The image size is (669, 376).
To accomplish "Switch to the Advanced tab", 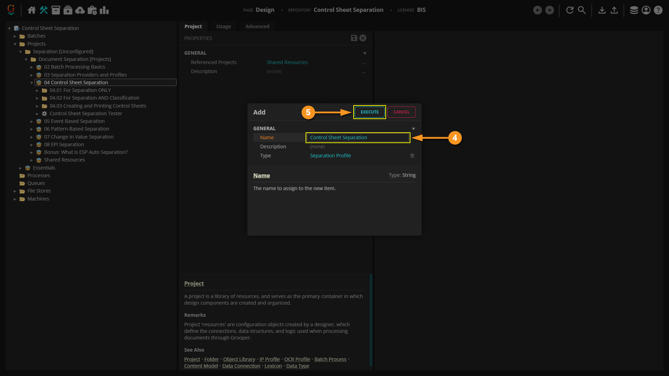I will [x=257, y=26].
